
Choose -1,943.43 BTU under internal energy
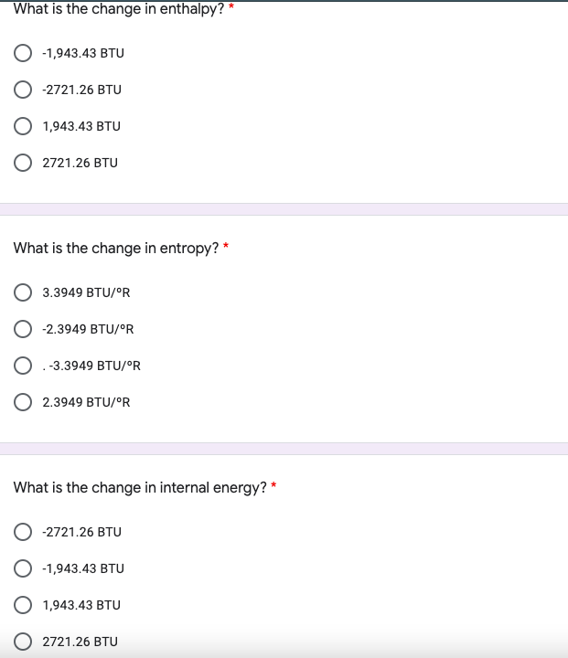tap(23, 568)
